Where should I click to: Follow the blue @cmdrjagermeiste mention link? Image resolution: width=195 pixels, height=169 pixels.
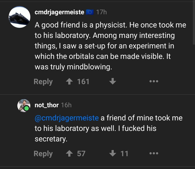67,118
